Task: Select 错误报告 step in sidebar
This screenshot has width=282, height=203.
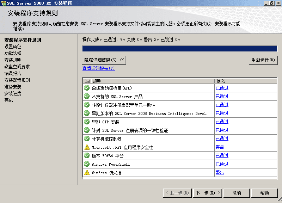Action: pos(13,73)
